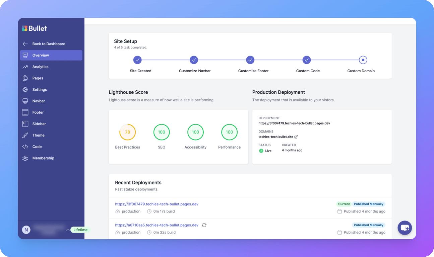Click the Overview presentation chart icon
The height and width of the screenshot is (257, 434).
click(25, 55)
